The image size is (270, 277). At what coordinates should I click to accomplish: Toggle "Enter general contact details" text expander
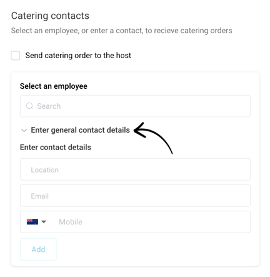pyautogui.click(x=80, y=130)
